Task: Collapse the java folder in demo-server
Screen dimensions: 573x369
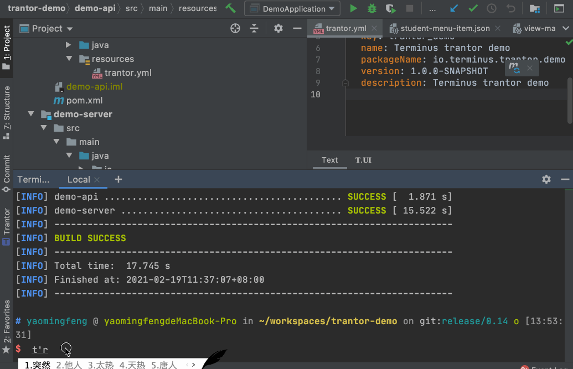Action: [x=69, y=155]
